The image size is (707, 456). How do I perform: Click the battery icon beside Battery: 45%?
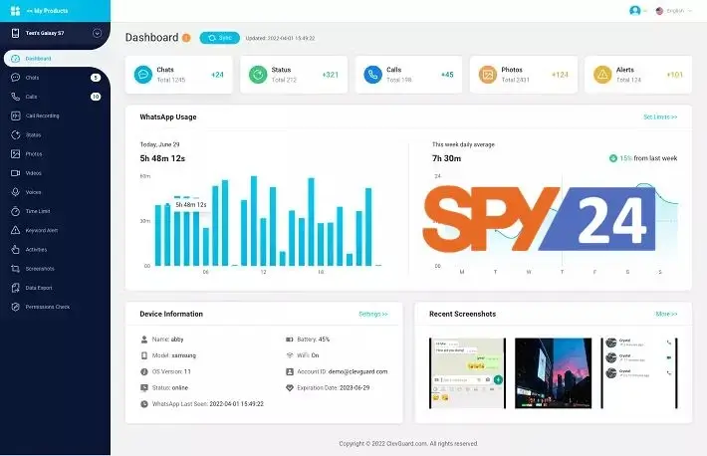point(290,340)
